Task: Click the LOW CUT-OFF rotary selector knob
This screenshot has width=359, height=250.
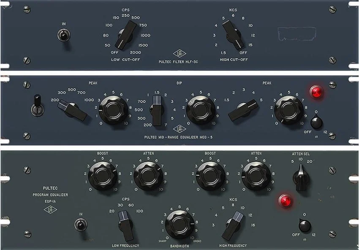Action: [126, 35]
